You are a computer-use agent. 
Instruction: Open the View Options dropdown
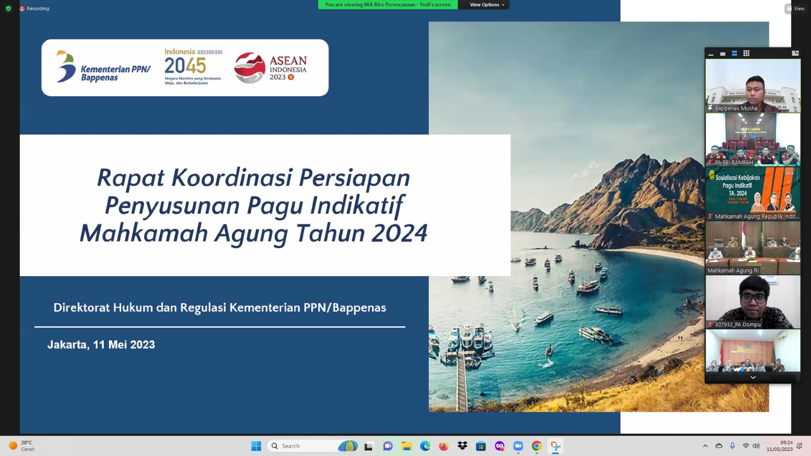[x=487, y=5]
